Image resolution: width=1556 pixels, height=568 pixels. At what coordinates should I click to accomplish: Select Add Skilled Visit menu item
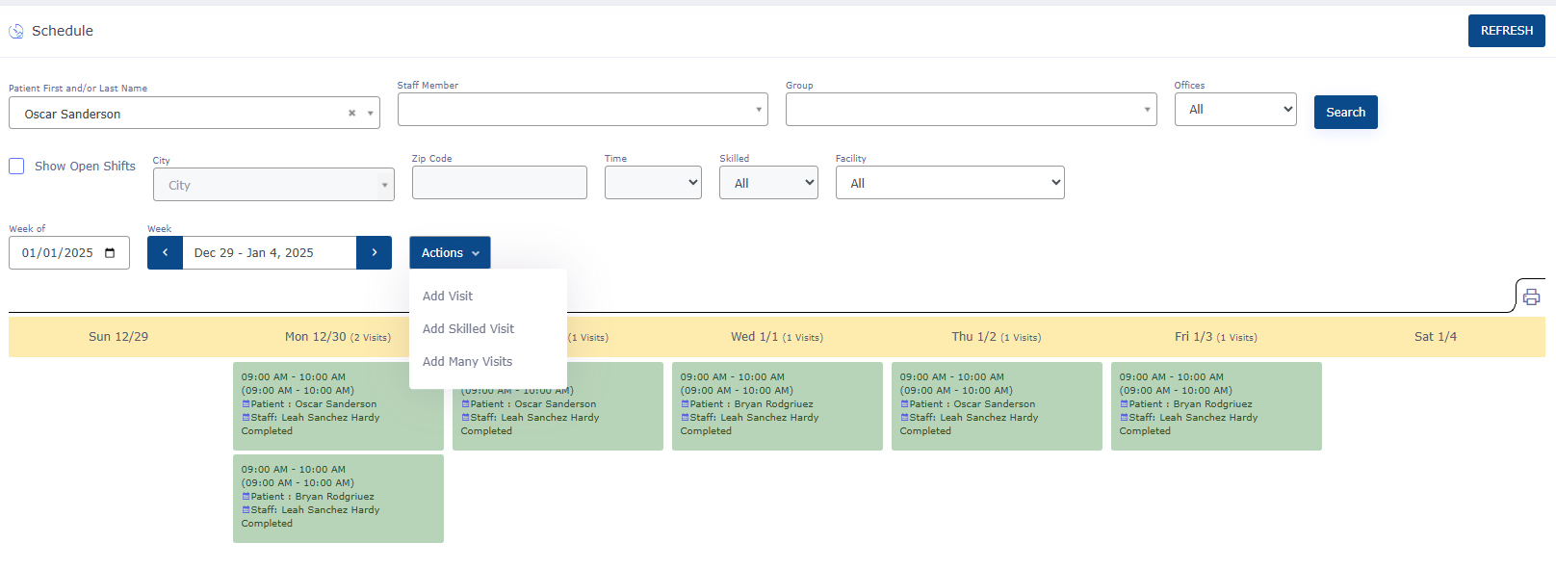coord(468,328)
